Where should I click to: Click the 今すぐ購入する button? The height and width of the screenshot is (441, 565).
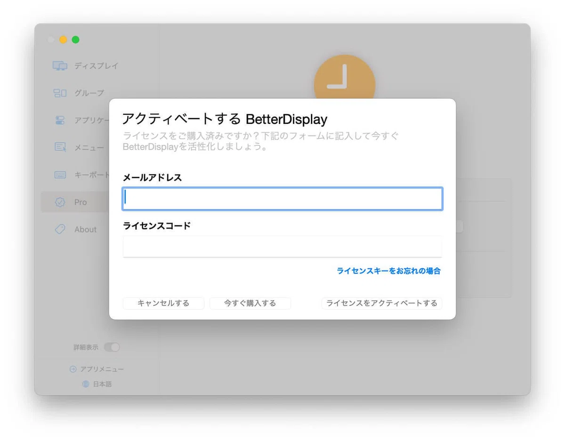pos(250,303)
